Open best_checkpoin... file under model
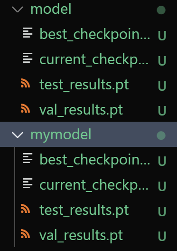Image resolution: width=177 pixels, height=251 pixels. (95, 34)
